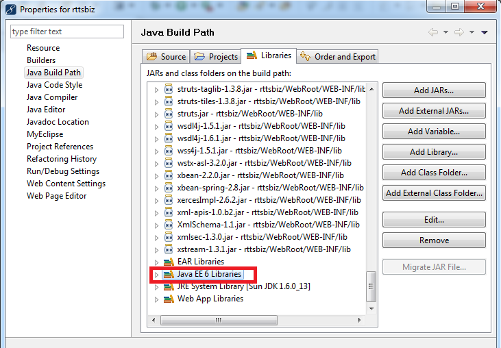
Task: Select Web Content Settings category
Action: 66,184
